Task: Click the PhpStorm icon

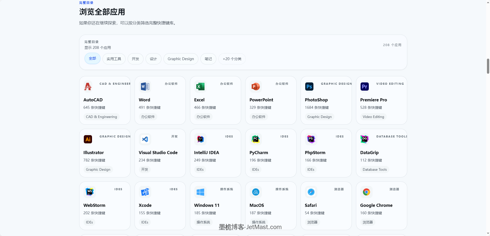Action: click(311, 139)
